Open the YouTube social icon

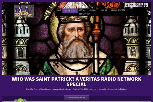pos(141,5)
